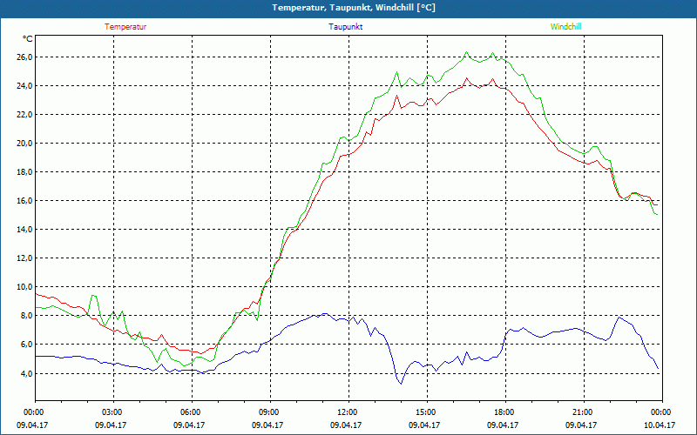
Task: Click the 8,0 y-axis value
Action: 26,316
